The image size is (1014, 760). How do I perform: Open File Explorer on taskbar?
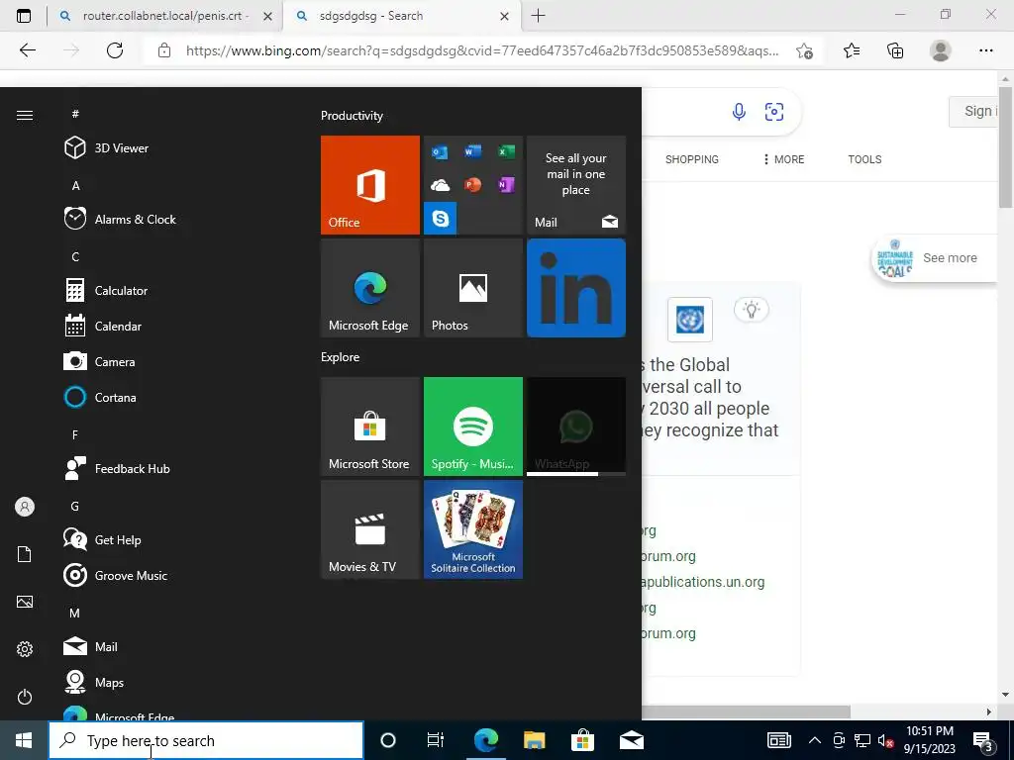coord(534,740)
